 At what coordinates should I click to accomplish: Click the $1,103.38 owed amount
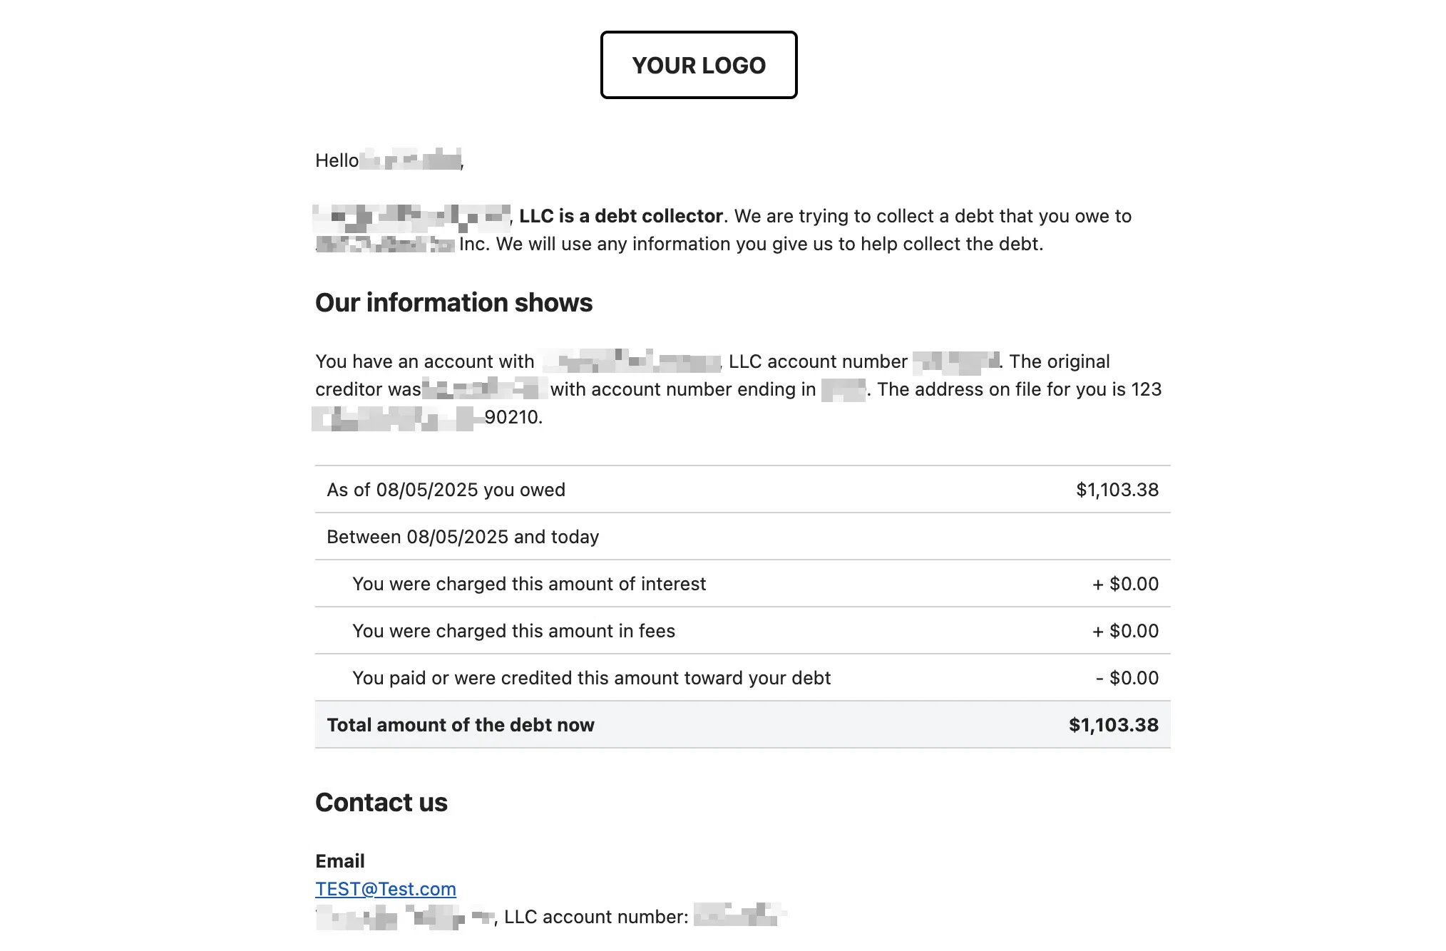click(1117, 490)
